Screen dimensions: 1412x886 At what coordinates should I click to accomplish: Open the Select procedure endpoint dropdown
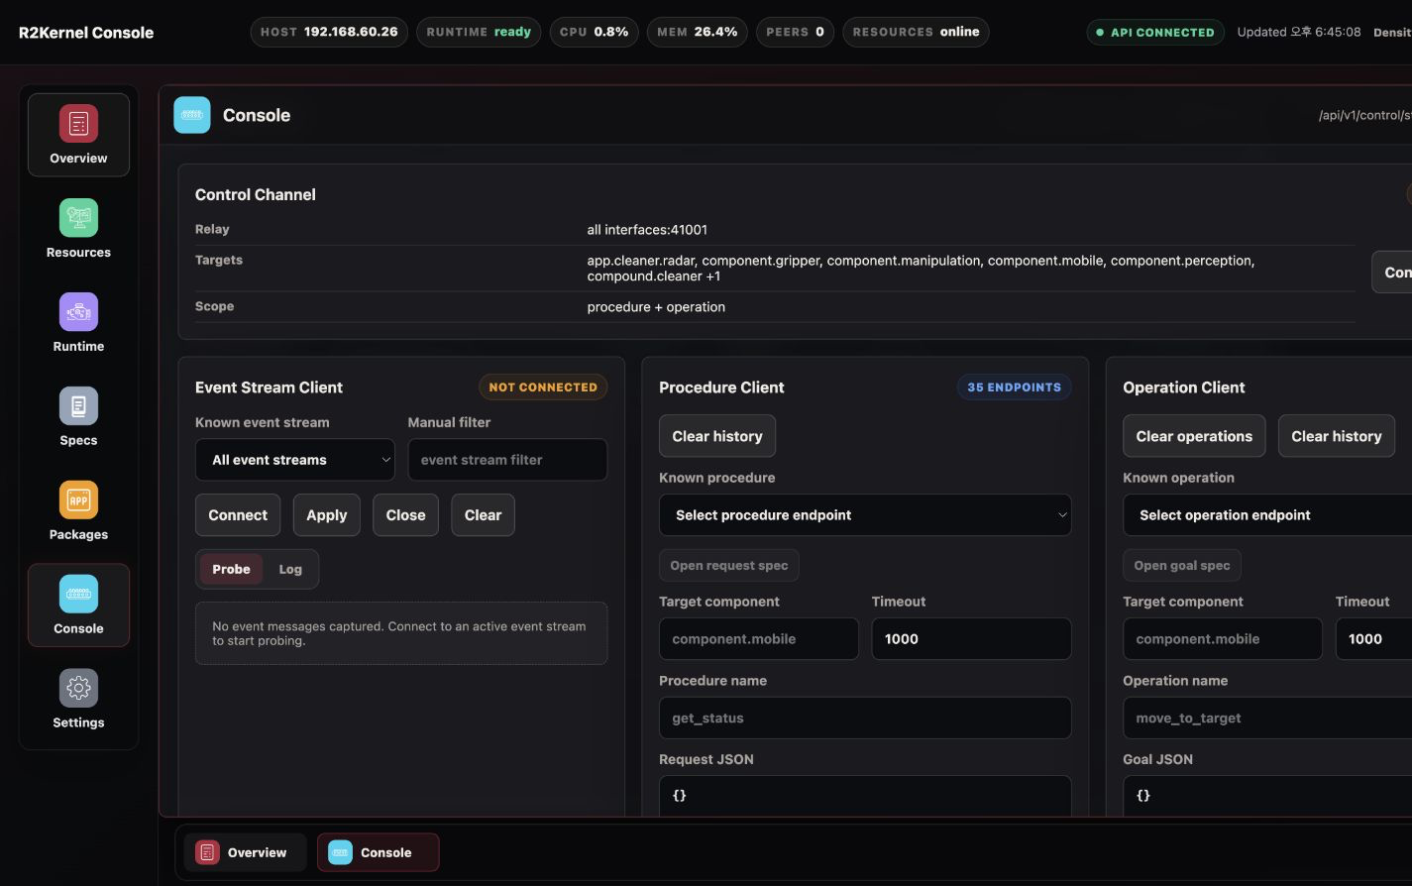pos(865,515)
